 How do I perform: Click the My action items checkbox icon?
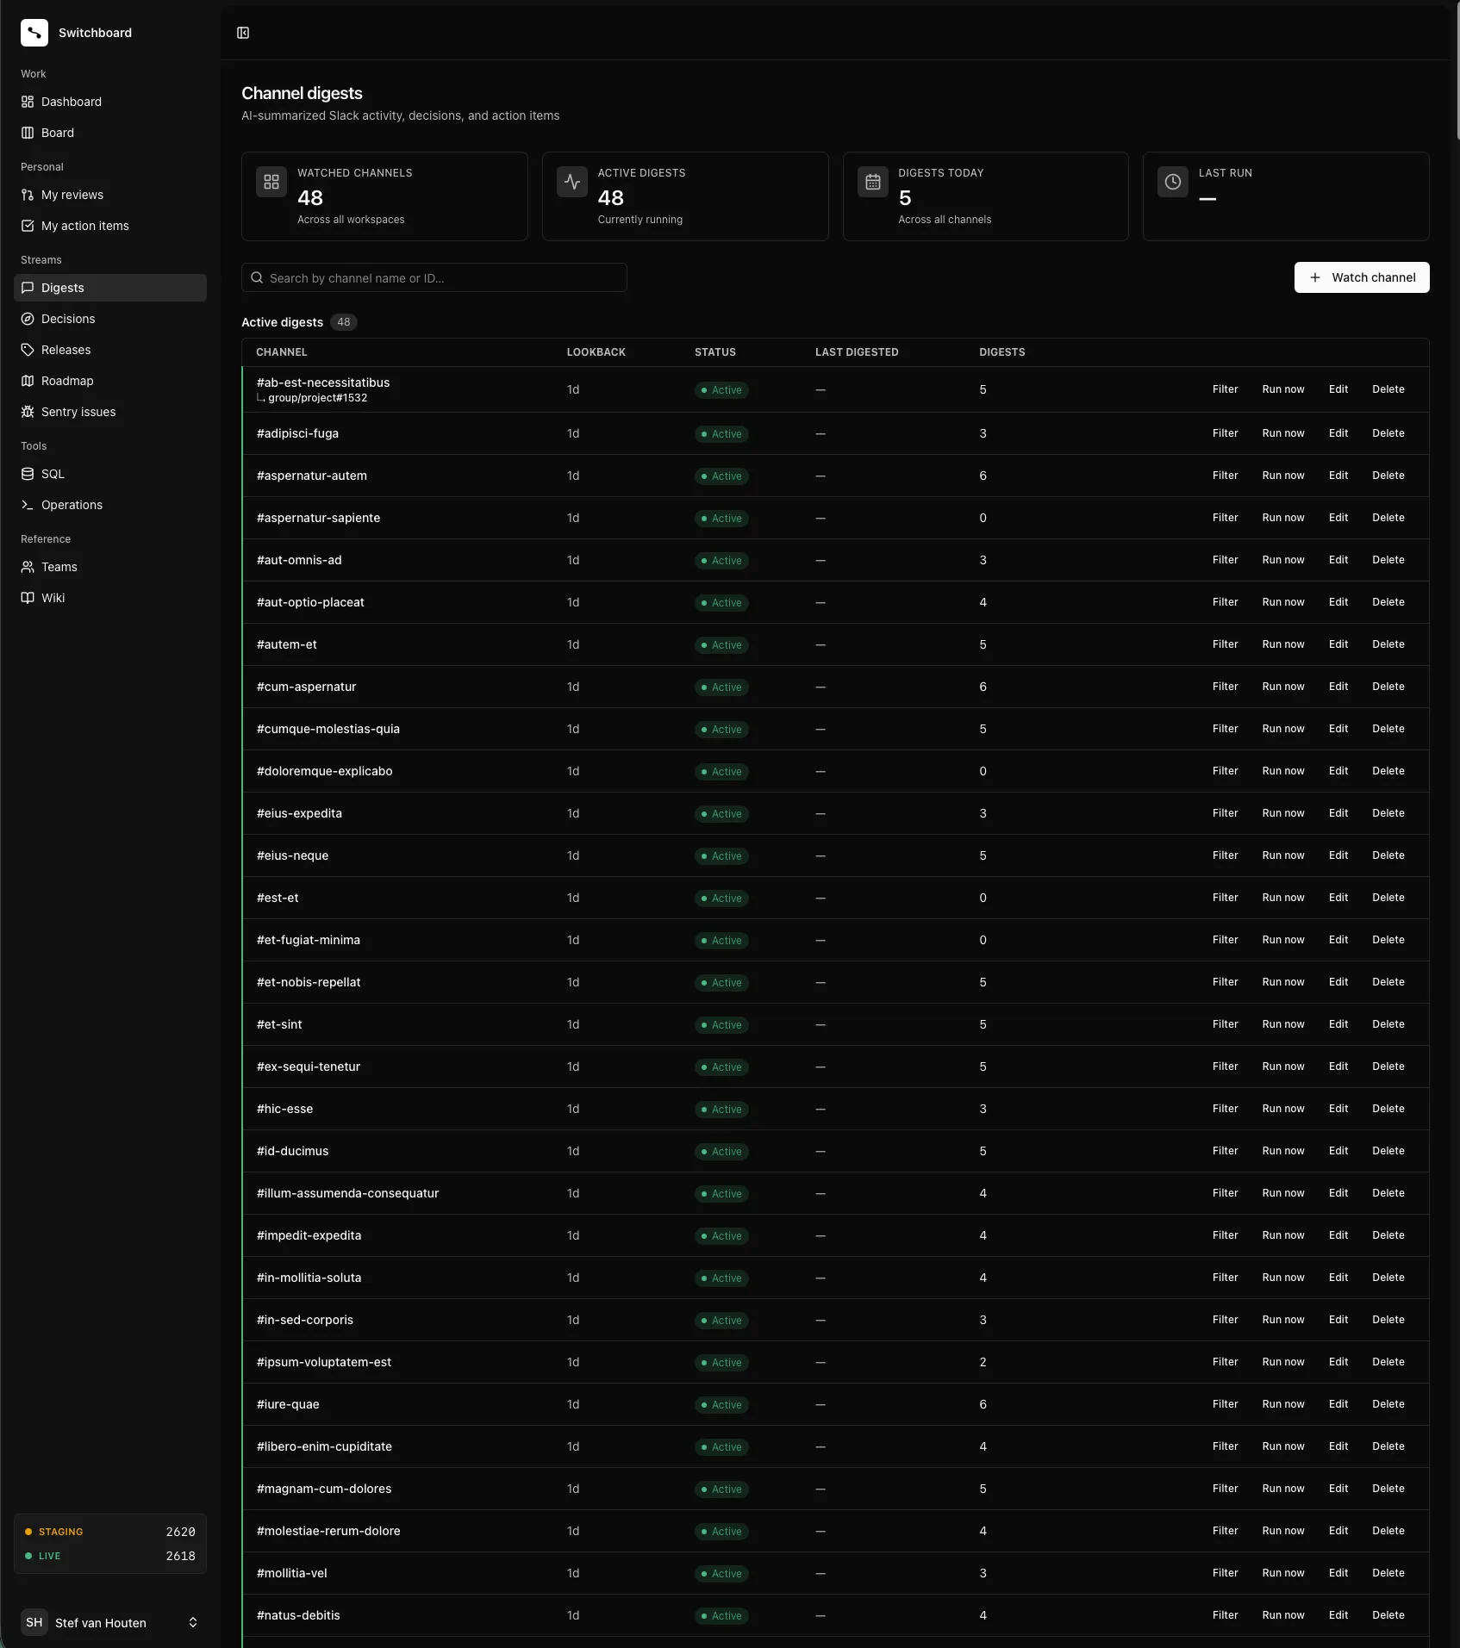(x=28, y=226)
